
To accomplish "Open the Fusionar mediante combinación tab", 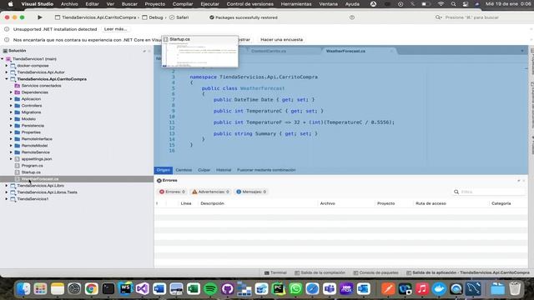I will coord(266,170).
